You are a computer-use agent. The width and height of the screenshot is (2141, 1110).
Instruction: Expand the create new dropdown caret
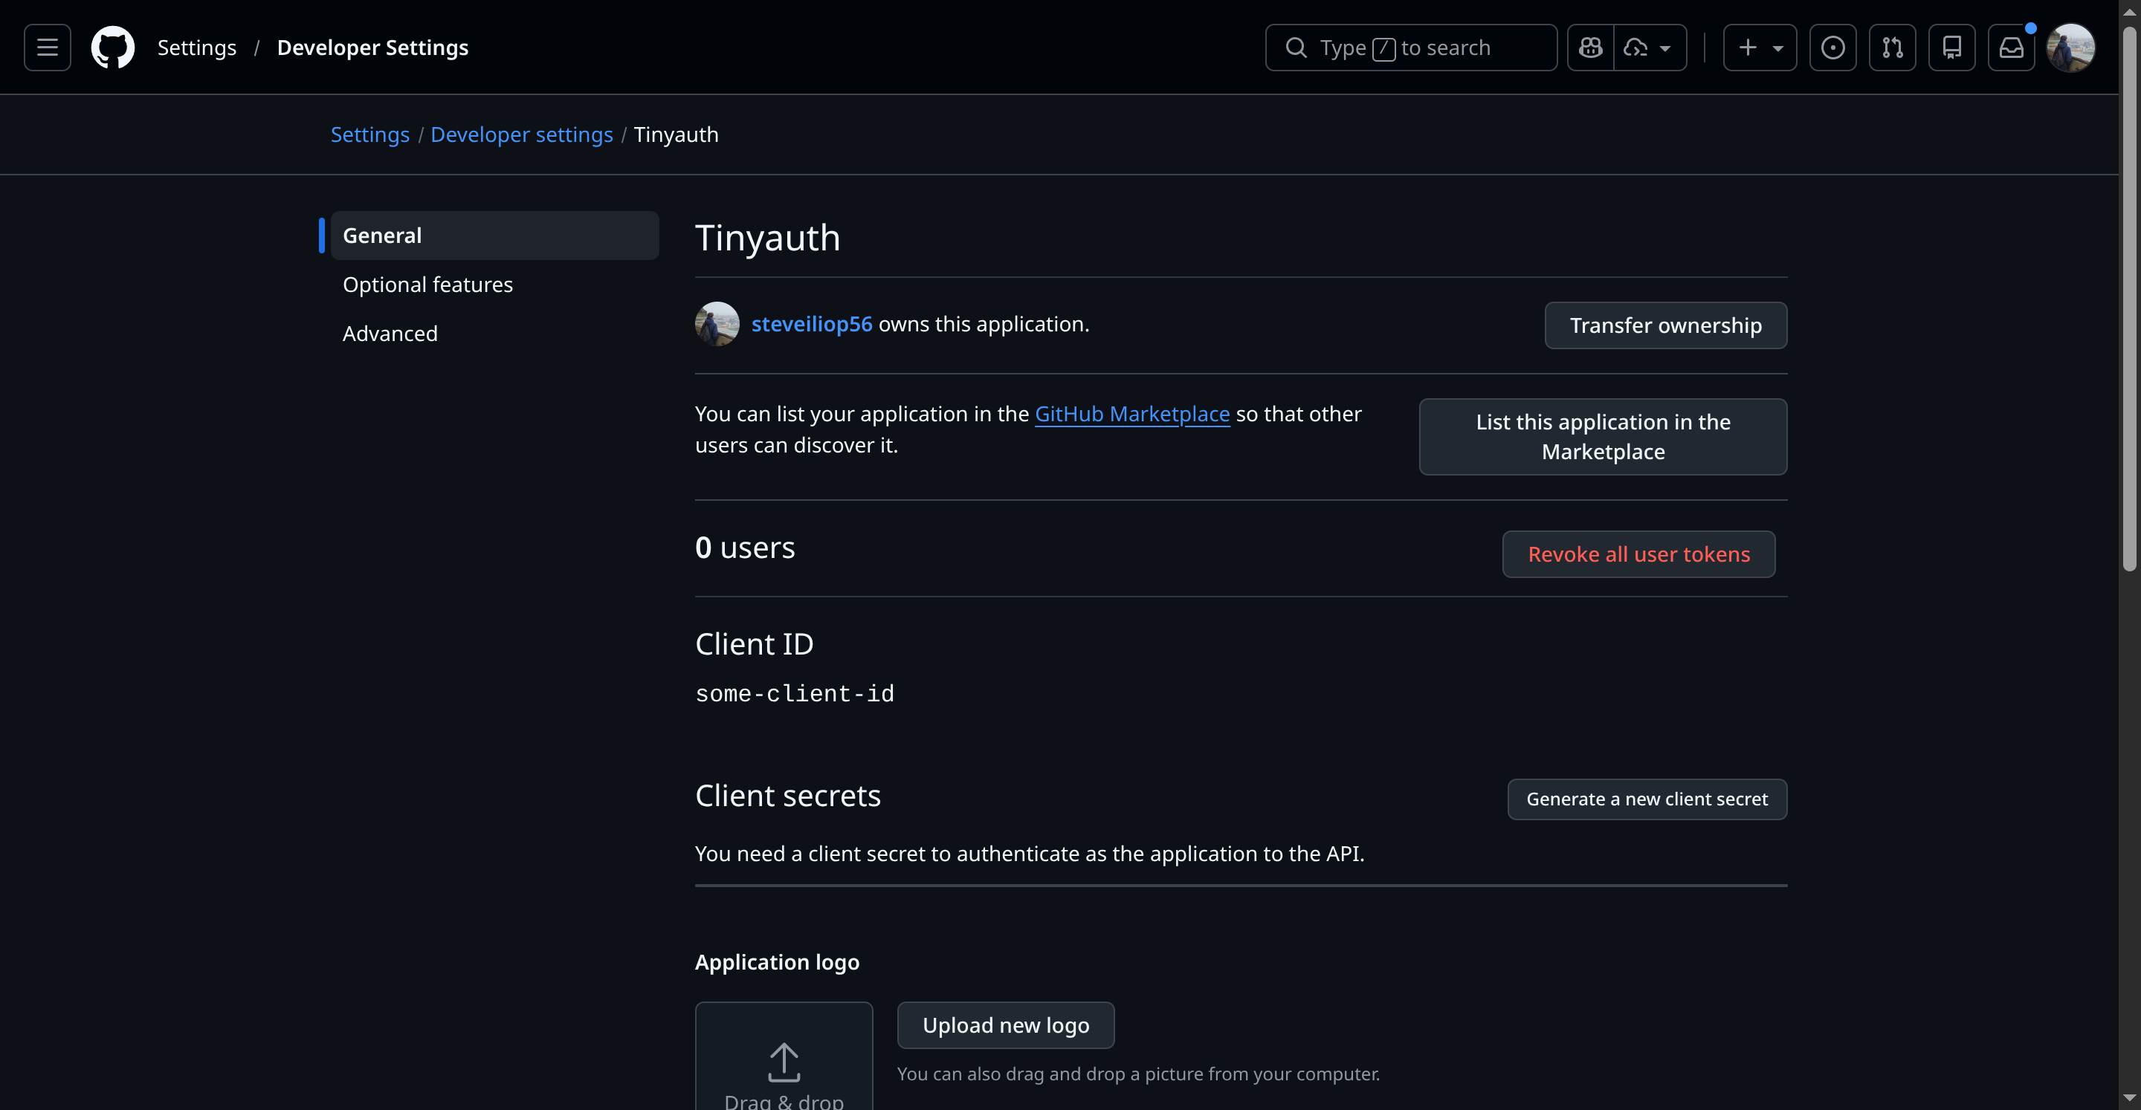pos(1777,48)
